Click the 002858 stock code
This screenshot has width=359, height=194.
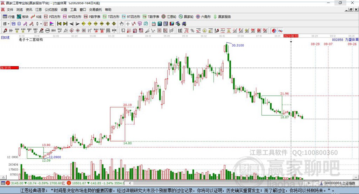pyautogui.click(x=338, y=40)
